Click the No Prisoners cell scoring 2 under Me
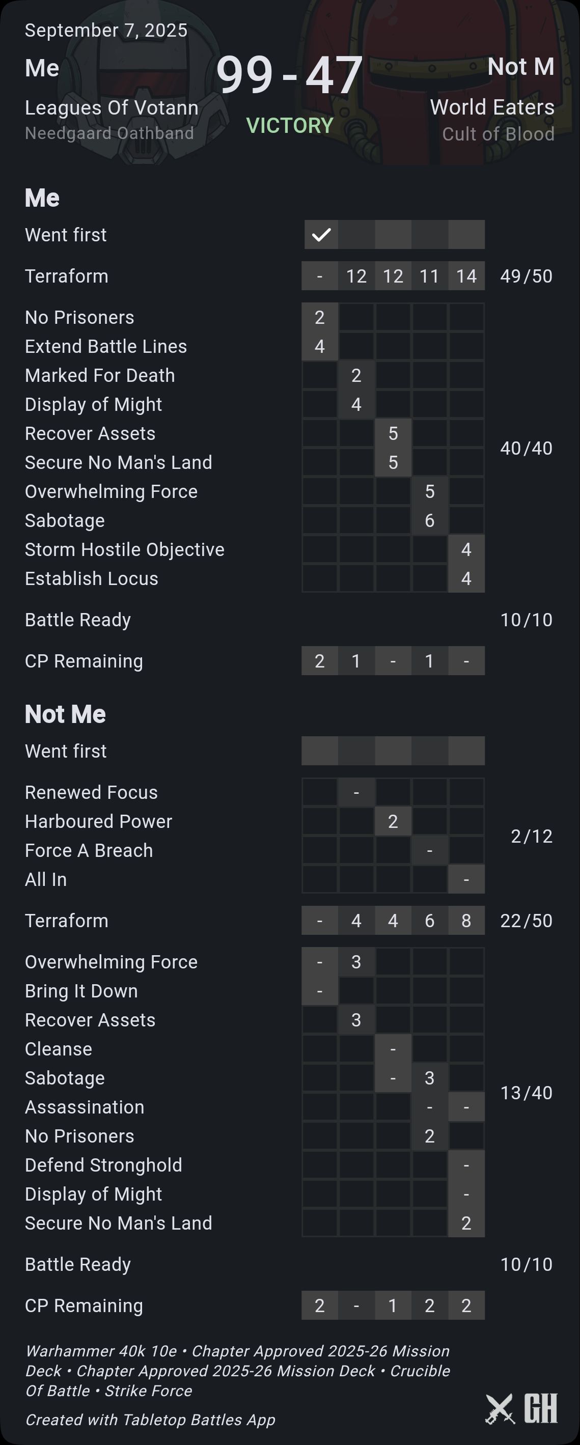The image size is (580, 1445). point(320,318)
